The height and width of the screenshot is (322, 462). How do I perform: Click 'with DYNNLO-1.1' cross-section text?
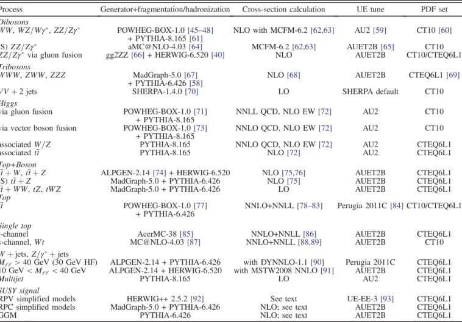coord(275,262)
